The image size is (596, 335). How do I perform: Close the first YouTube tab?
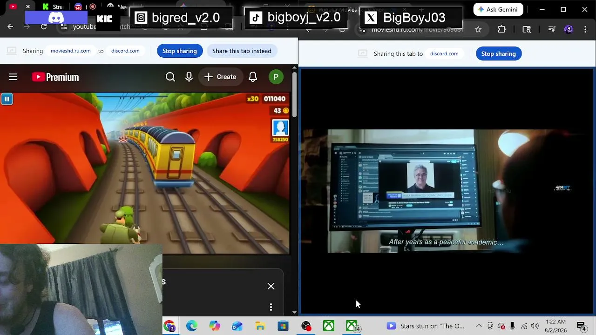click(28, 7)
